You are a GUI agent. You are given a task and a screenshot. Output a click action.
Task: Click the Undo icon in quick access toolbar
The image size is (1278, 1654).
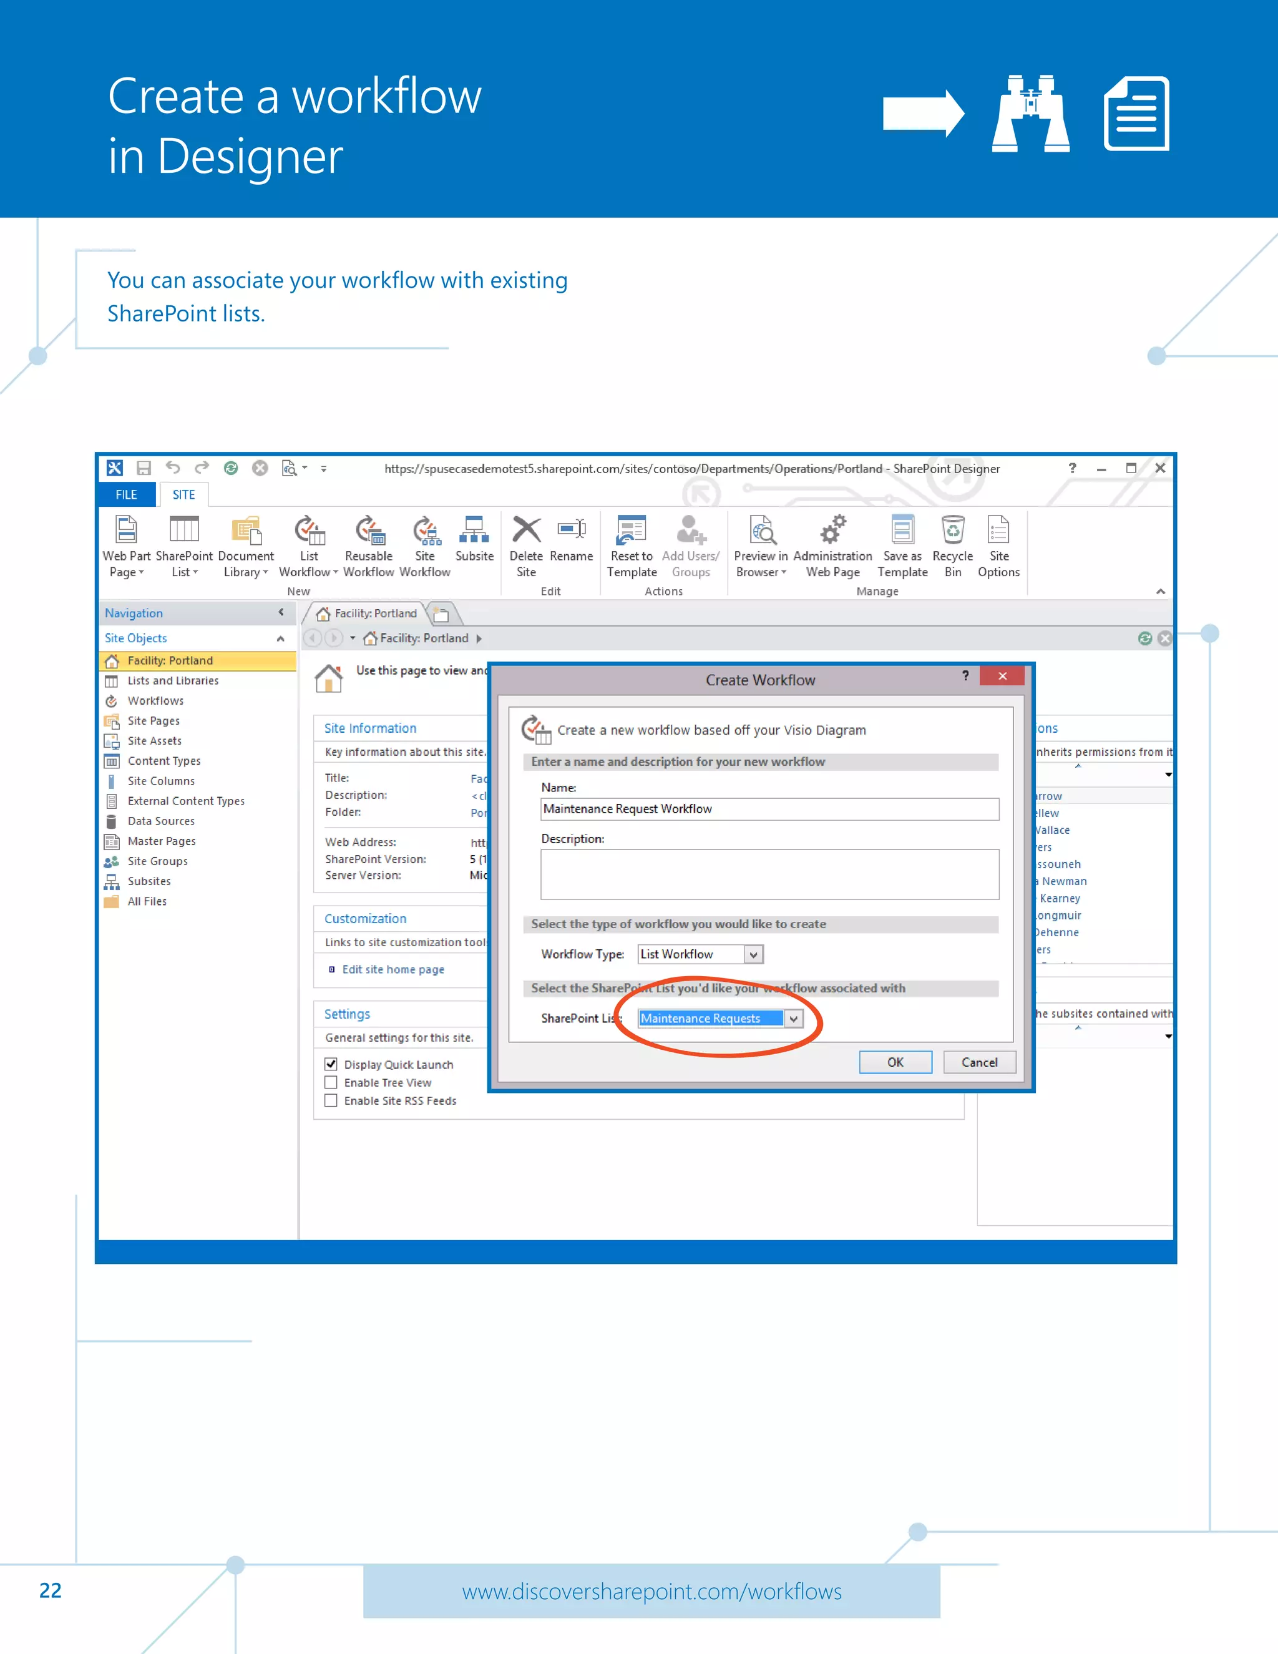[173, 468]
